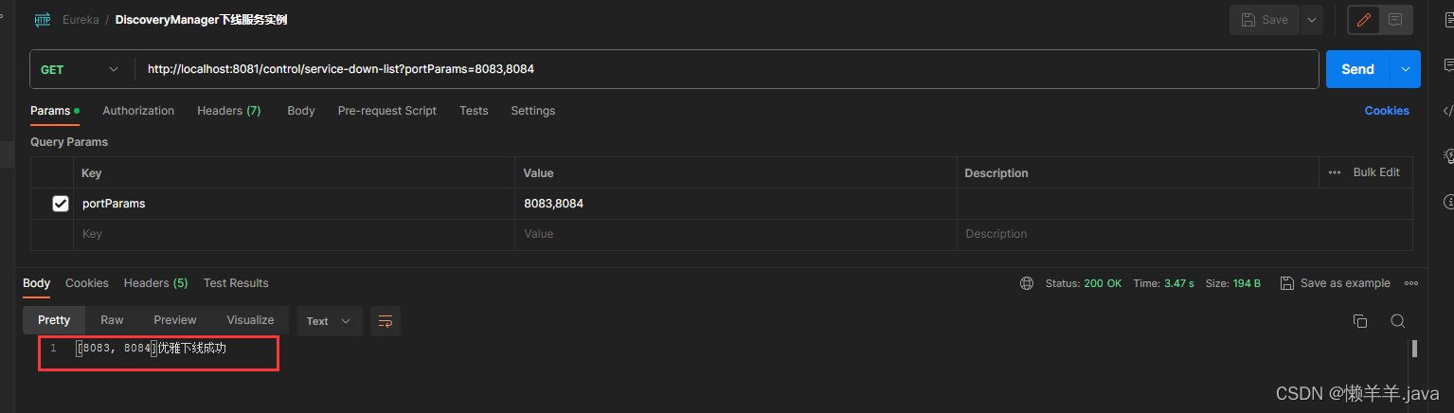Open the Cookies link
1454x413 pixels.
pos(1387,111)
